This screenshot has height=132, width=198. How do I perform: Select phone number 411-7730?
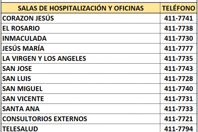tap(179, 38)
